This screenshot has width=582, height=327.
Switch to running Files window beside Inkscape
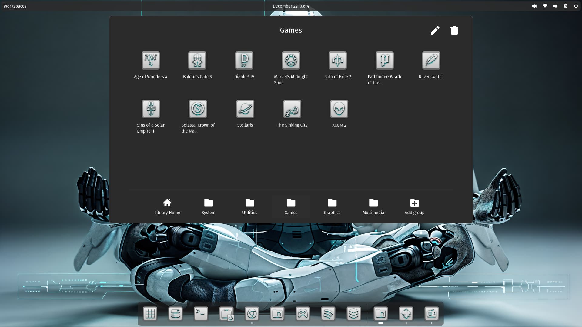[x=381, y=314]
